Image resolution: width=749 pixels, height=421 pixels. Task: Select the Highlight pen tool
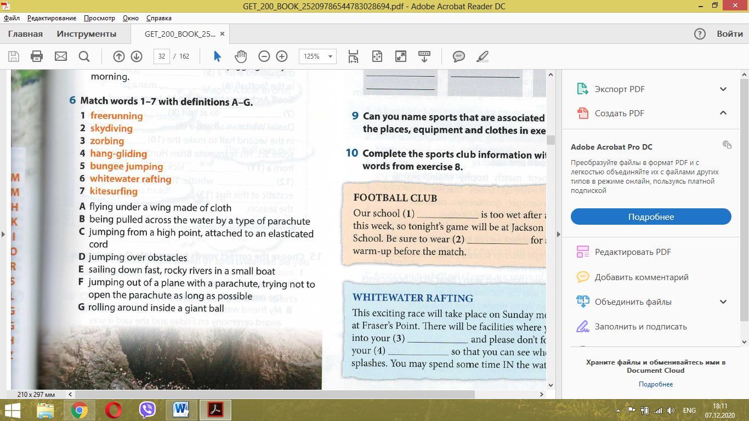click(x=483, y=56)
